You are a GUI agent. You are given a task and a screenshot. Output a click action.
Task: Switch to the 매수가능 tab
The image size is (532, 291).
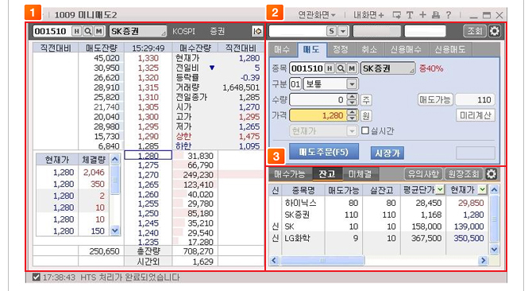290,174
